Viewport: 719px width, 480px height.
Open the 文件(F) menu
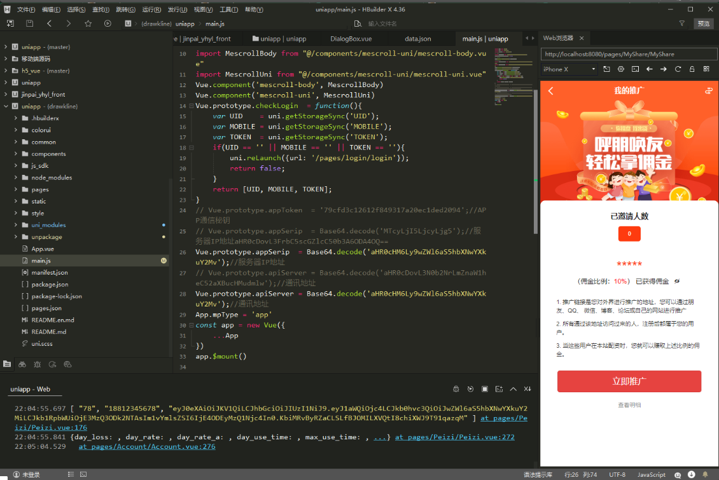click(25, 9)
